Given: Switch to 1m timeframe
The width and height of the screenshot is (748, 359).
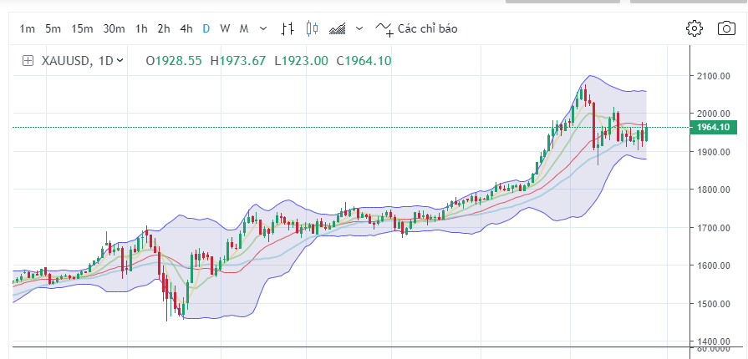Looking at the screenshot, I should pyautogui.click(x=28, y=28).
